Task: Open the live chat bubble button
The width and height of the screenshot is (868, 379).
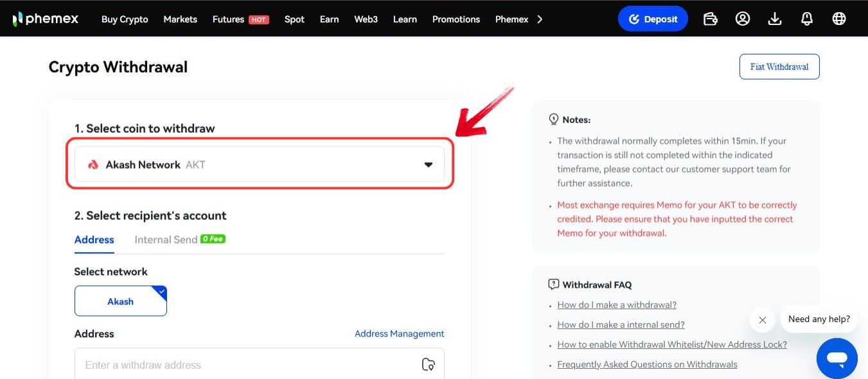Action: 837,358
